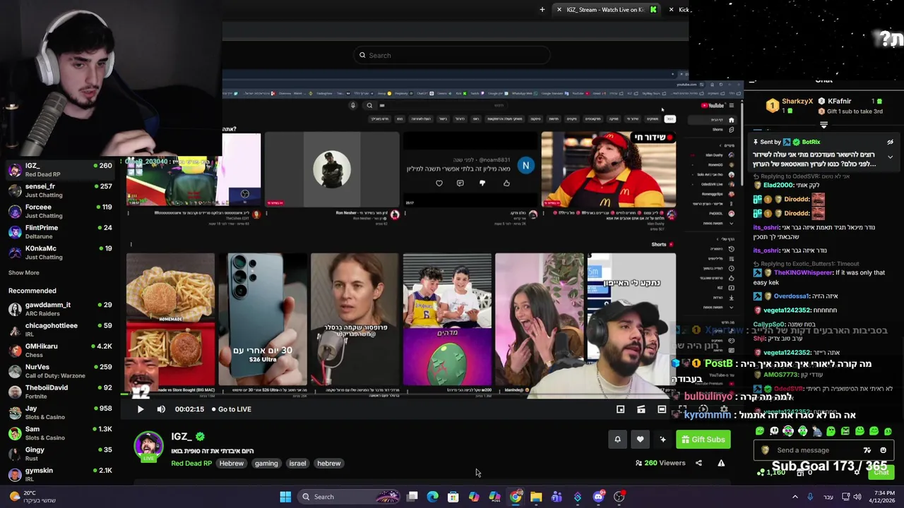Toggle theater mode in the player
Image resolution: width=904 pixels, height=508 pixels.
pos(662,409)
